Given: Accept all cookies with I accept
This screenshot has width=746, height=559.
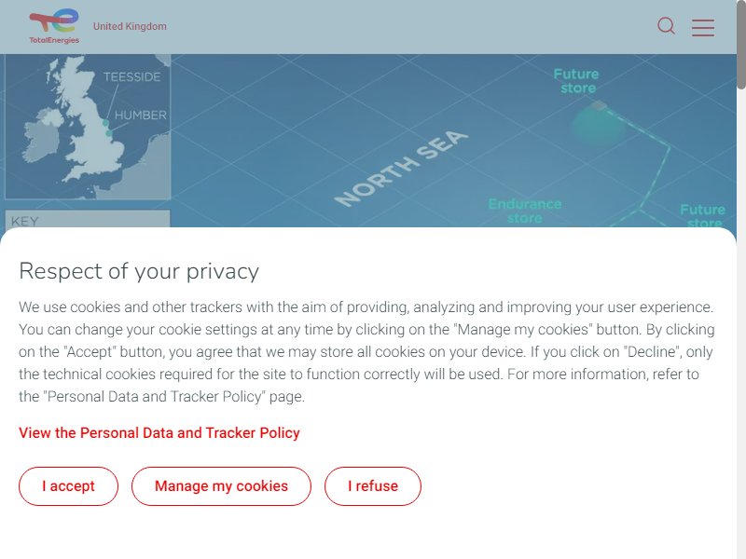Looking at the screenshot, I should point(68,486).
